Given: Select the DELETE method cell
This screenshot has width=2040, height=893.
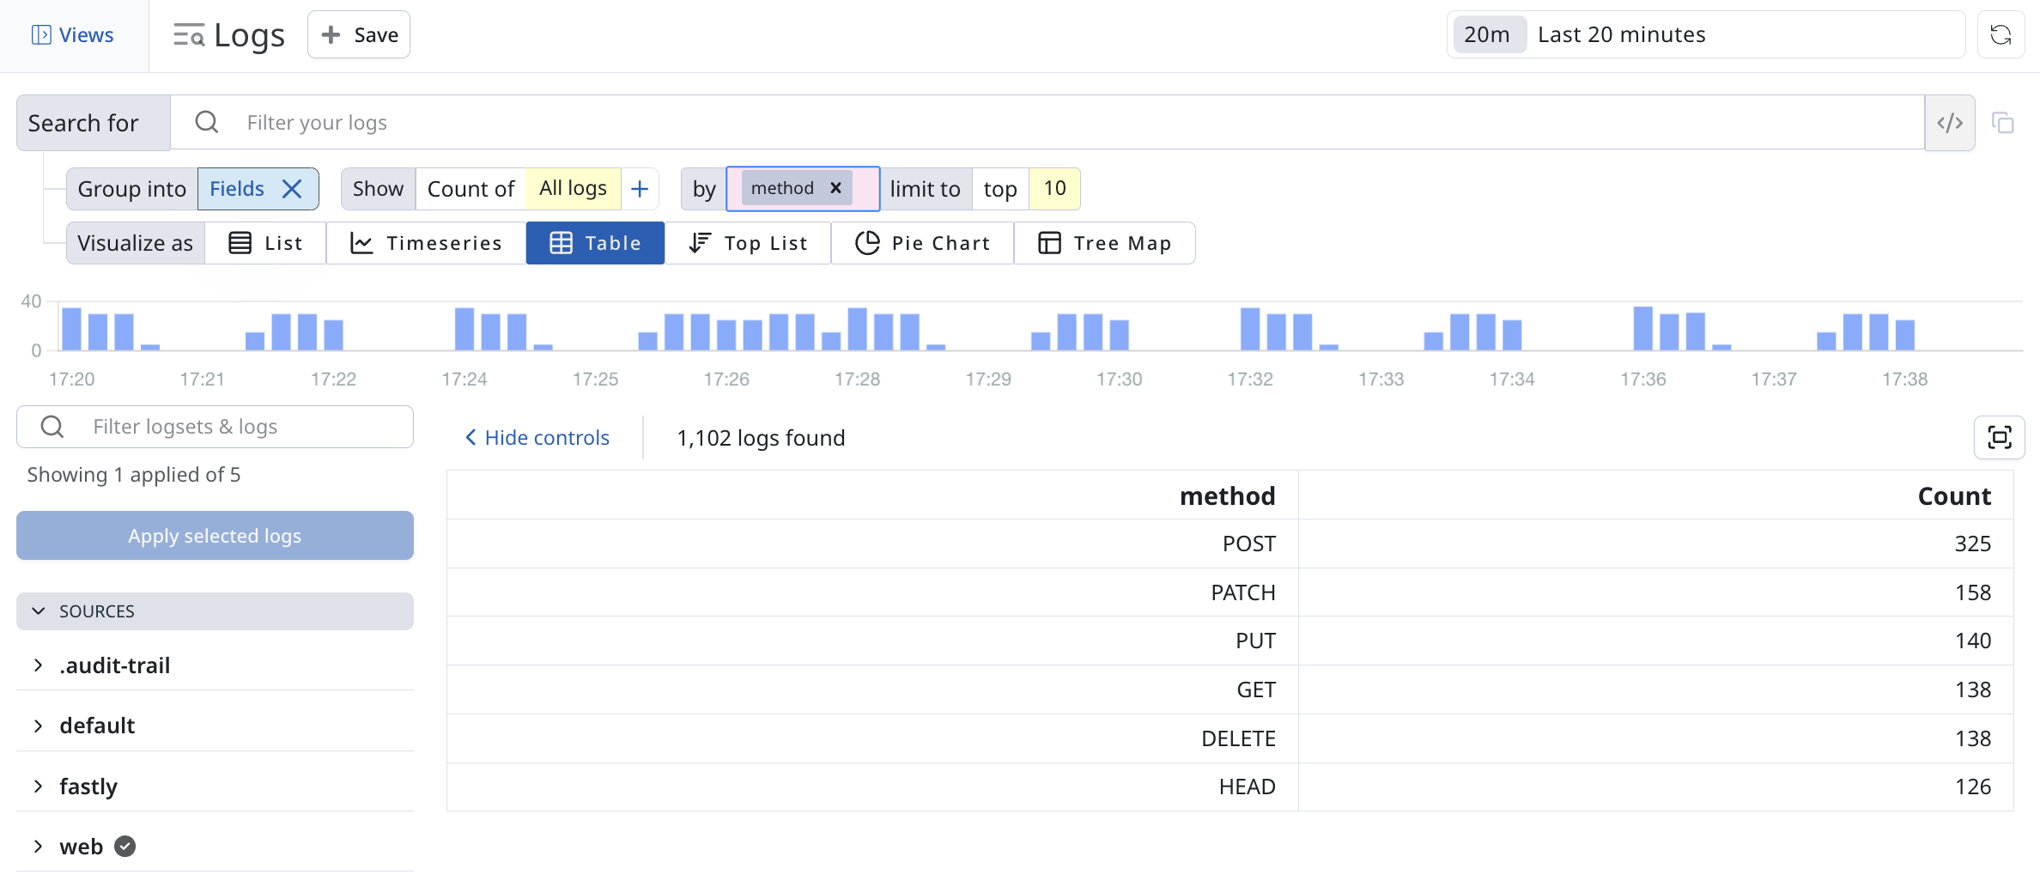Looking at the screenshot, I should (x=872, y=738).
